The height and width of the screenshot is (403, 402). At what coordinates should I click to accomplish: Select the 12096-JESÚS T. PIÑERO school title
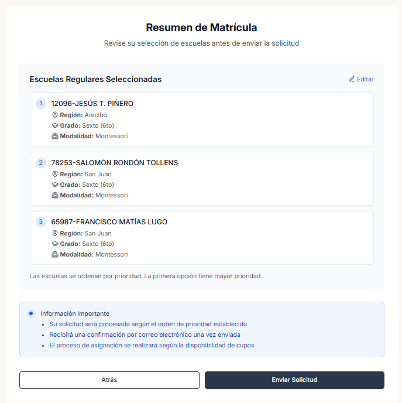click(x=92, y=104)
